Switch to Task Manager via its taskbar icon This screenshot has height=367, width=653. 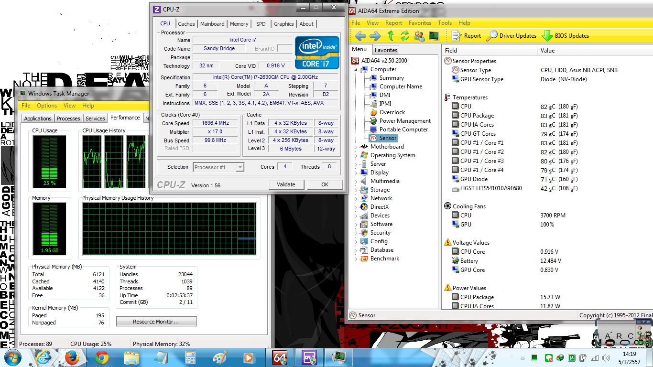pyautogui.click(x=339, y=357)
